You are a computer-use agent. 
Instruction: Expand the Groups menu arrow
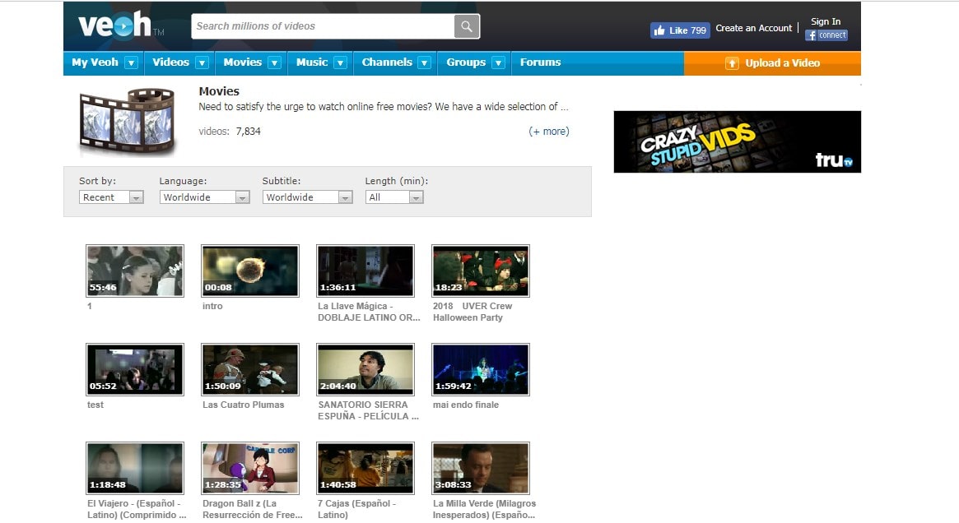(x=499, y=62)
